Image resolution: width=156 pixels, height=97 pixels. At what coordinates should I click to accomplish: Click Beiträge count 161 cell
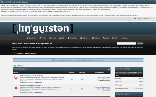(x=82, y=79)
